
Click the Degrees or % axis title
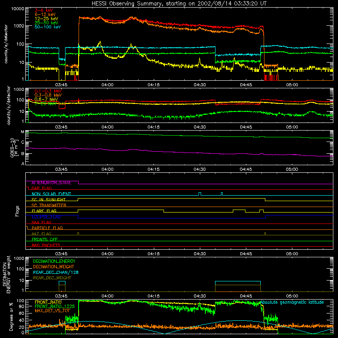point(11,317)
